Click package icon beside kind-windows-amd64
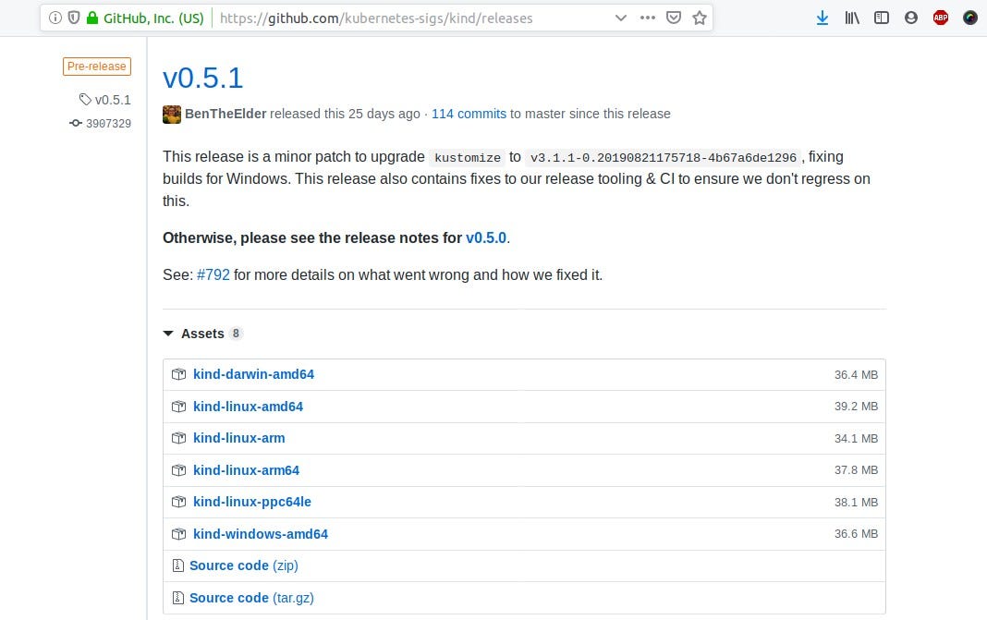The width and height of the screenshot is (987, 620). (178, 534)
